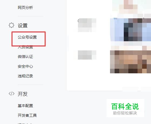151x124 pixels.
Task: Click the lower blurred gray text block
Action: pos(87,55)
